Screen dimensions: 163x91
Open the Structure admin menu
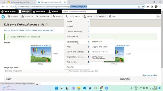tap(27, 16)
